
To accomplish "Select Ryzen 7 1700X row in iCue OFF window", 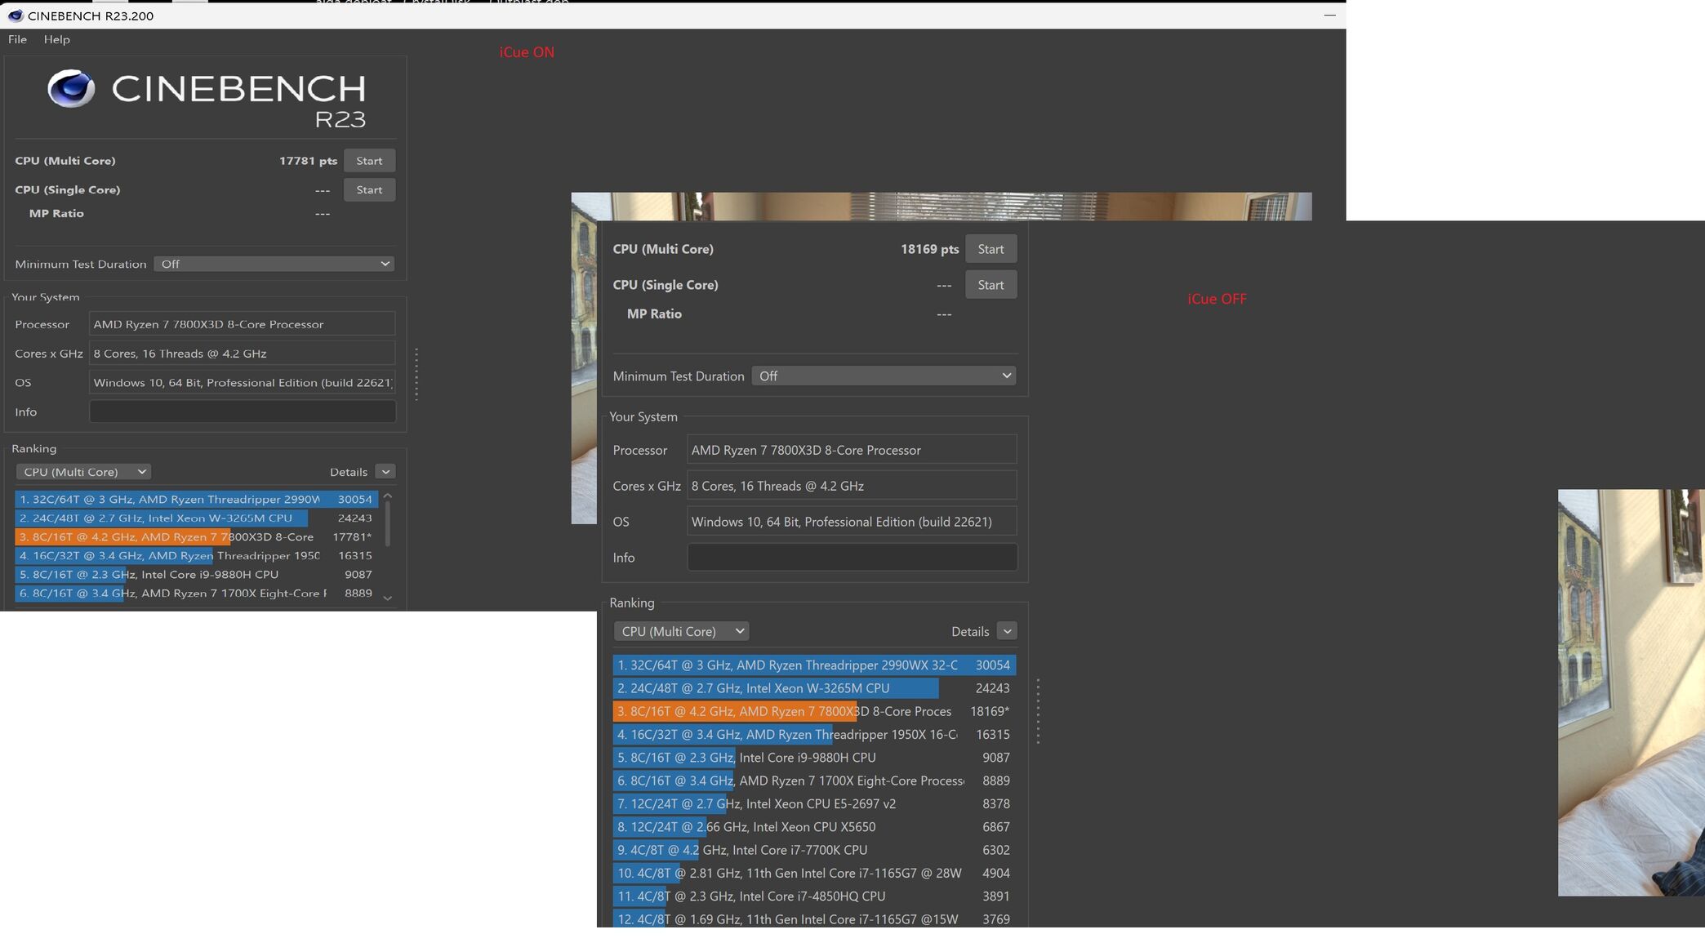I will click(814, 781).
